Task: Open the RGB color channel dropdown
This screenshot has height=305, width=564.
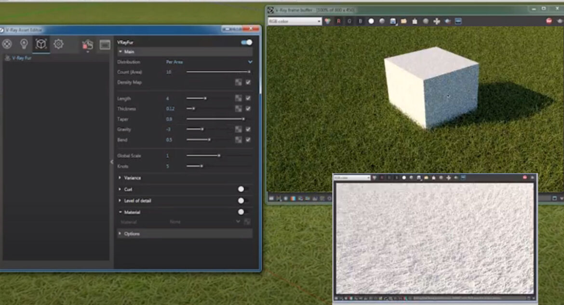Action: click(295, 21)
